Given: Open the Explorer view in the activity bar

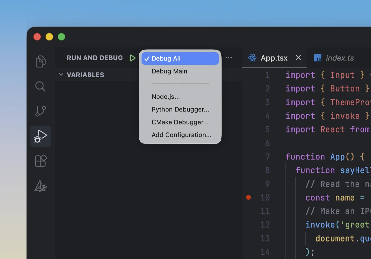Looking at the screenshot, I should tap(40, 61).
